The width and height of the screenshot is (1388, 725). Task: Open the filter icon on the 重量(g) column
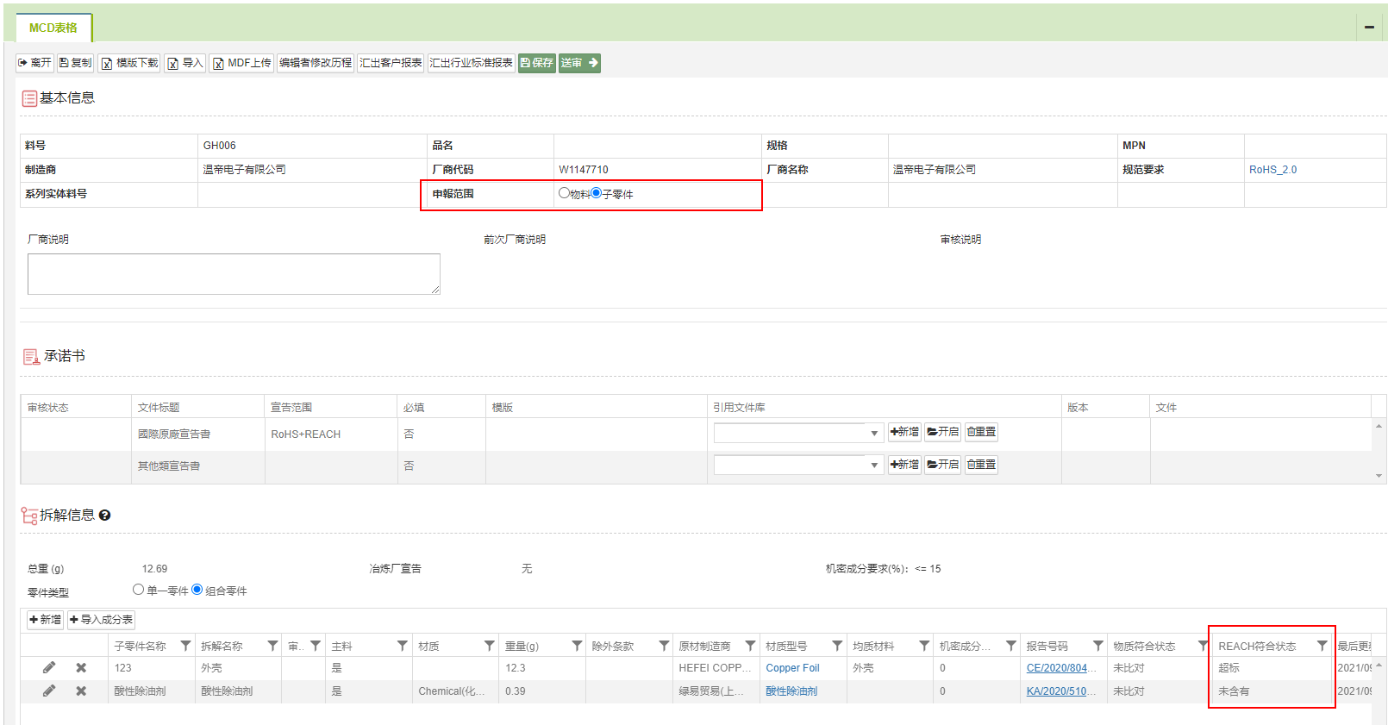pyautogui.click(x=577, y=646)
